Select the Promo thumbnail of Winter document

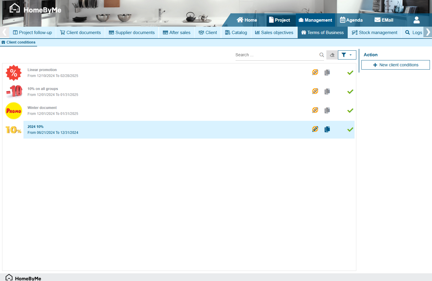(14, 111)
